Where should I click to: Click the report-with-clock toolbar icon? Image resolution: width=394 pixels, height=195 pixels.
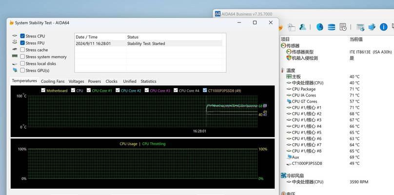click(343, 27)
